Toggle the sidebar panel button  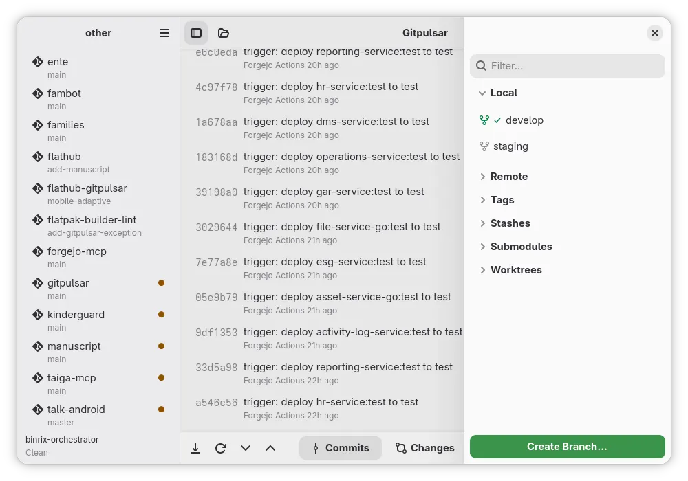click(x=196, y=33)
